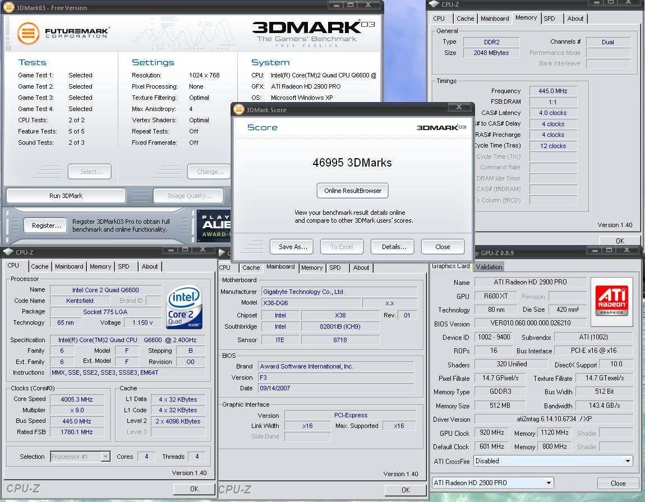Click the Run 3DMark button
The height and width of the screenshot is (502, 645).
pyautogui.click(x=66, y=195)
